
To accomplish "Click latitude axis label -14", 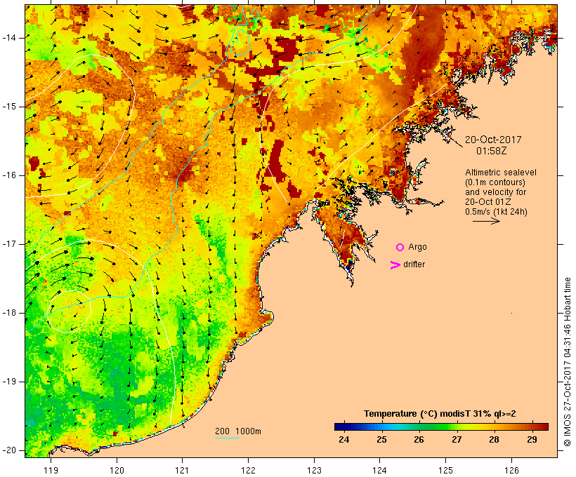I will click(x=9, y=38).
